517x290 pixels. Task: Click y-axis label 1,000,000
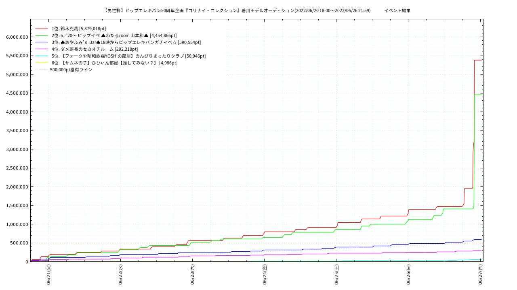coord(17,224)
